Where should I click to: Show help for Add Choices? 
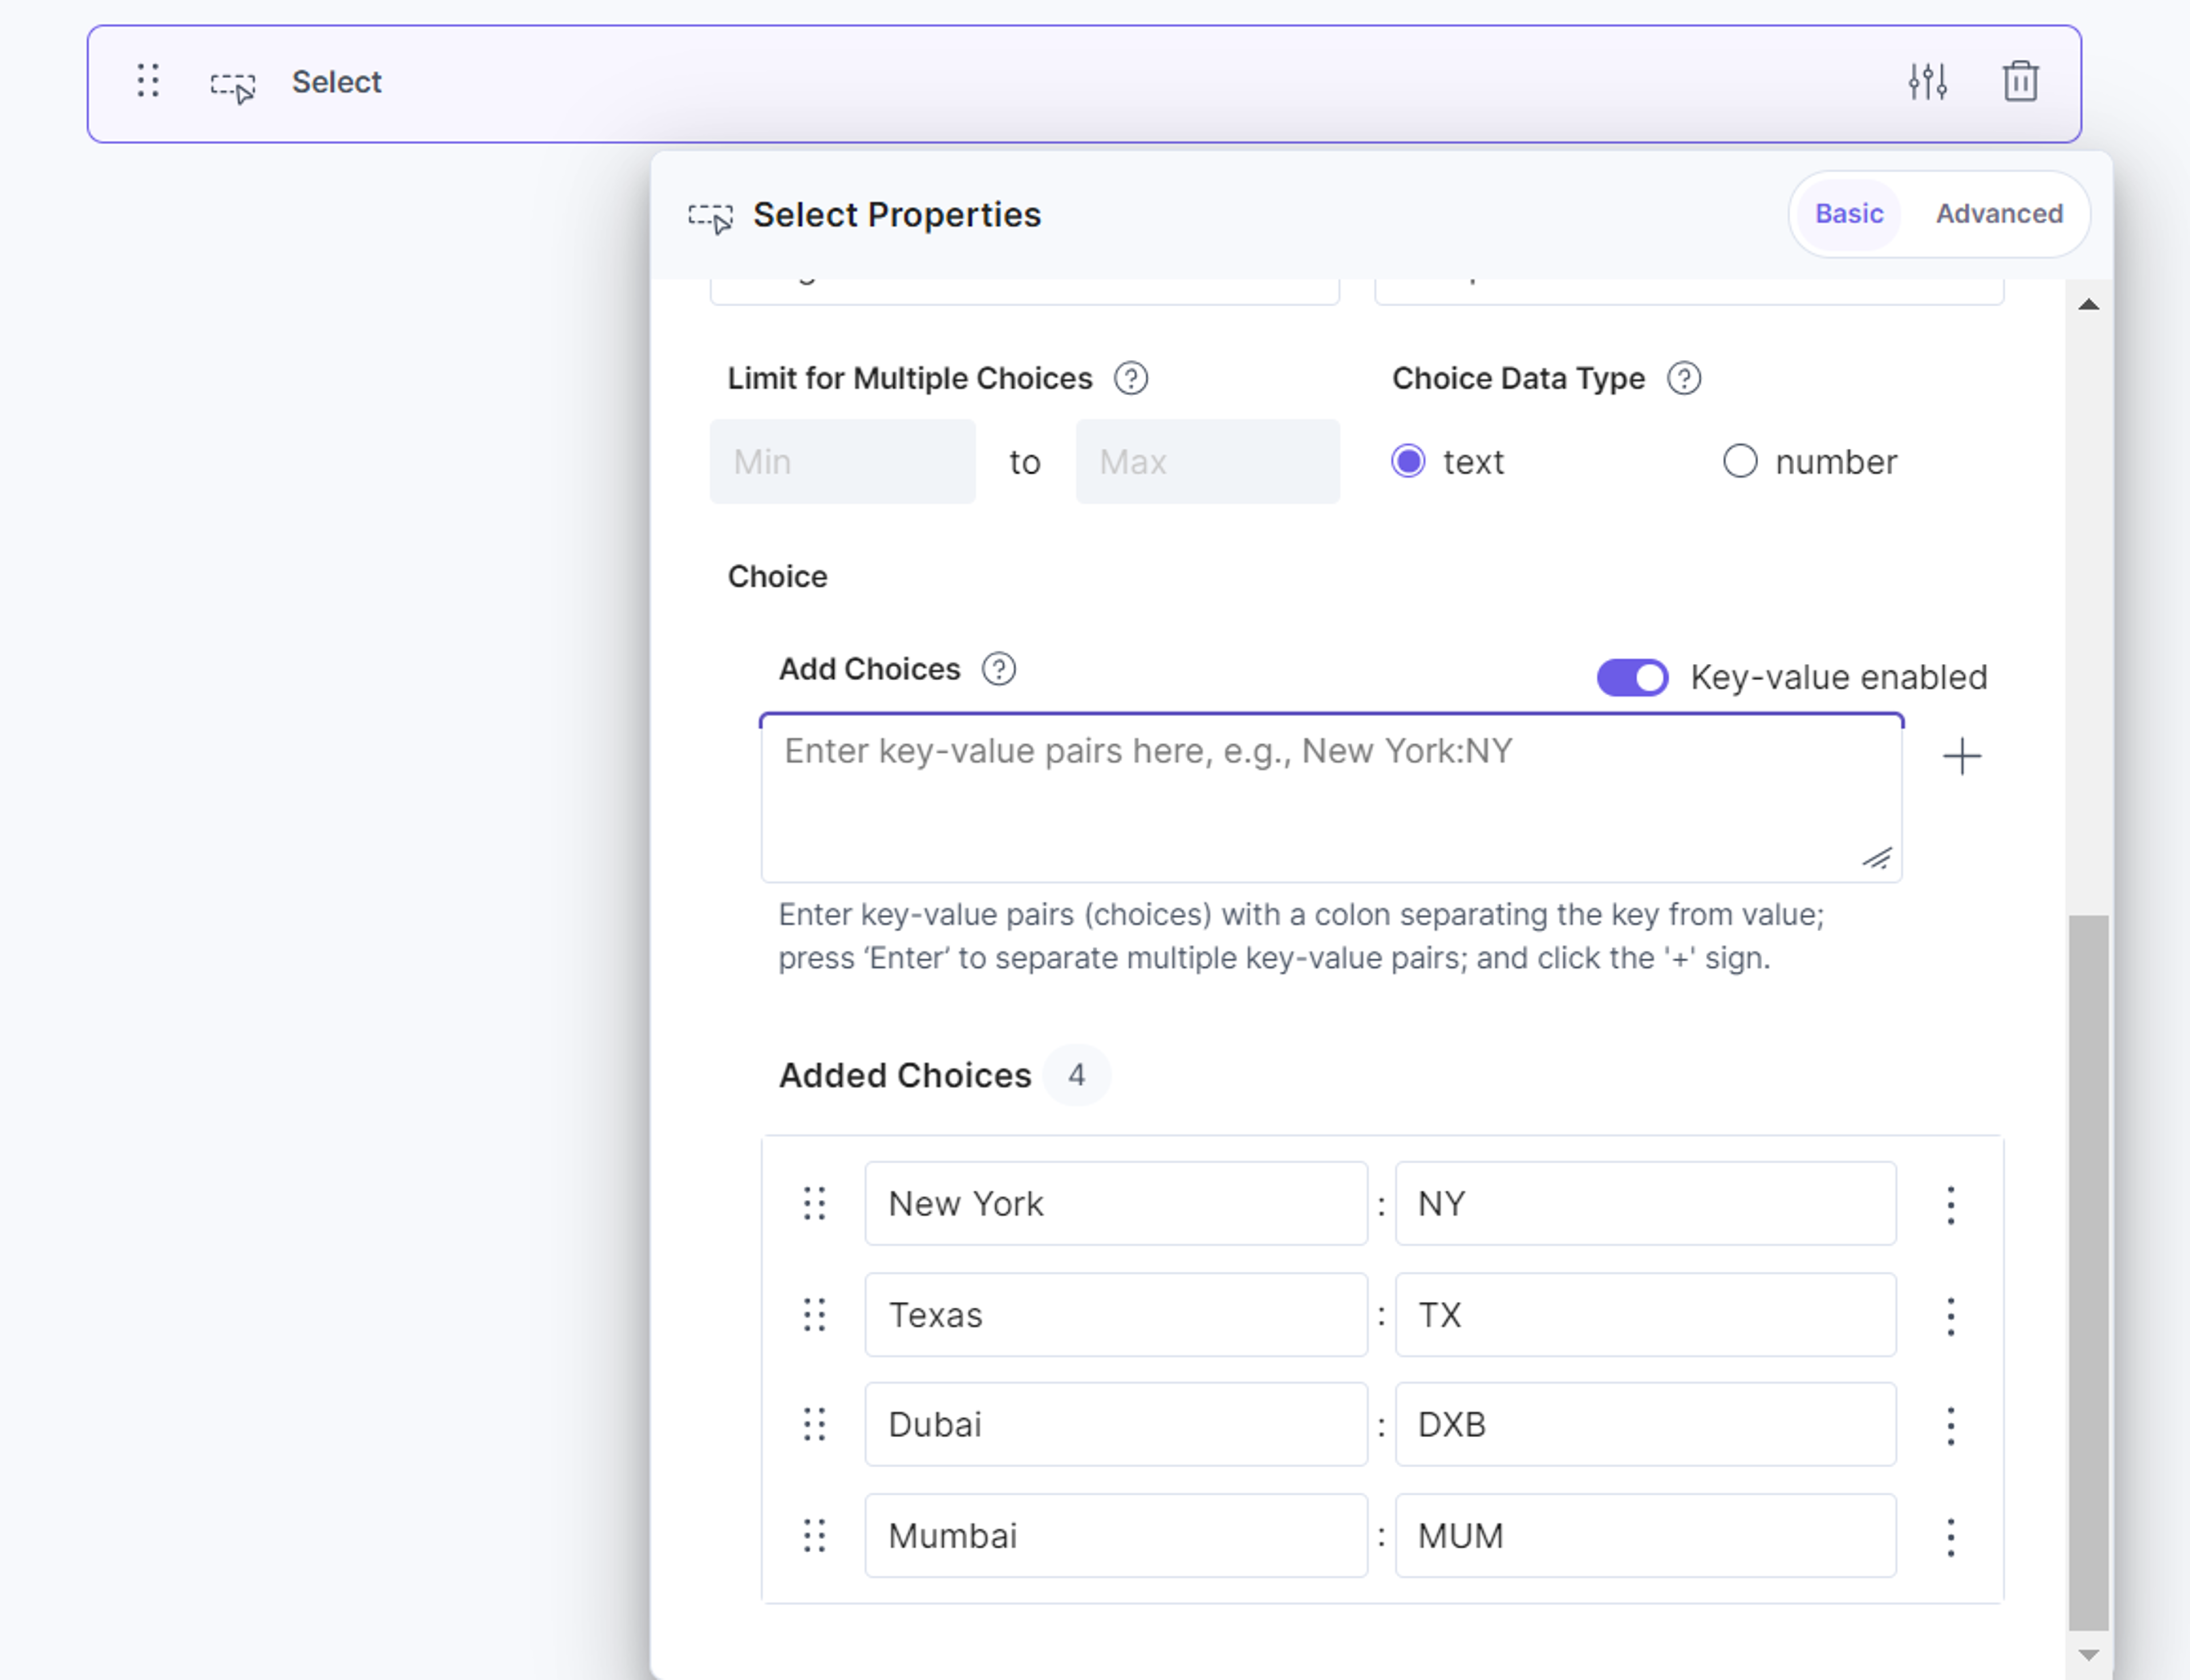(998, 669)
